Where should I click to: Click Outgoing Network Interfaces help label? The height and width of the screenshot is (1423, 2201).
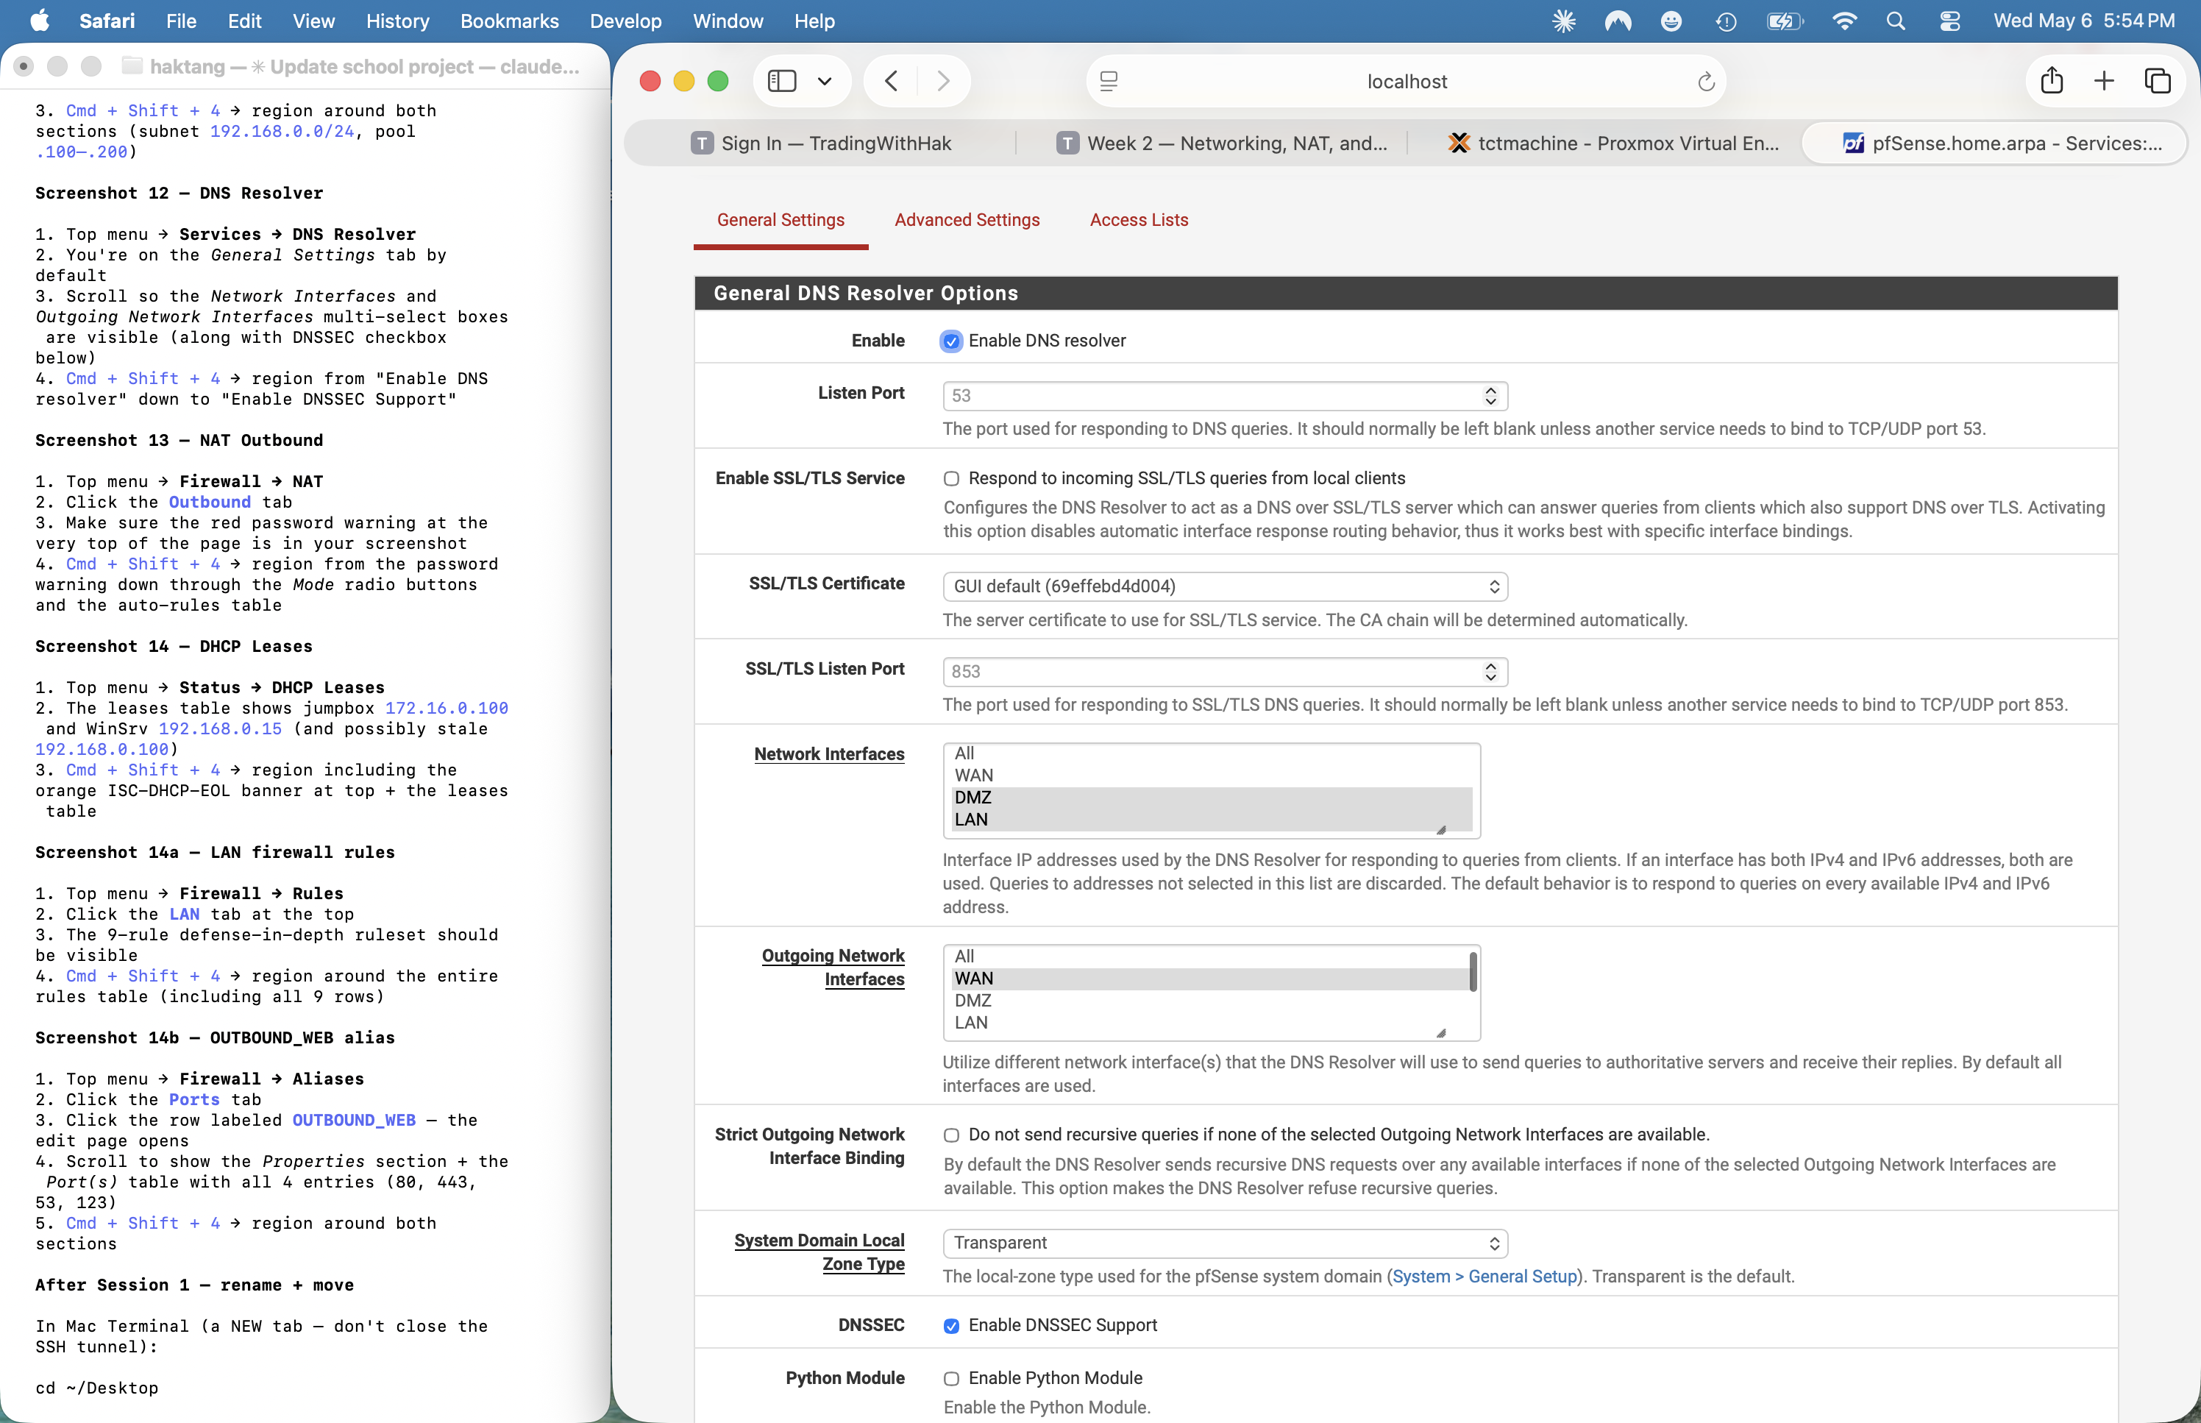832,968
